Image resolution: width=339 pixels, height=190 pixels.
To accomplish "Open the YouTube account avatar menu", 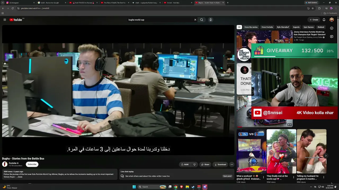I will coord(332,20).
